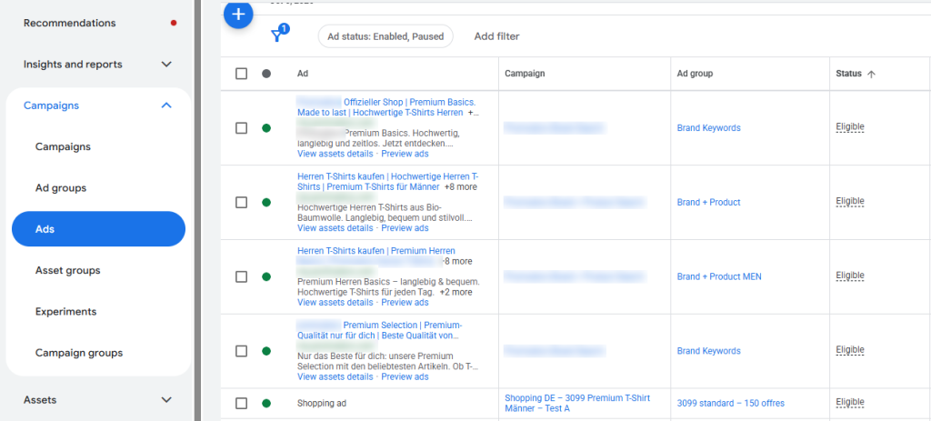Check the box for Brand + Product ad row
931x421 pixels.
[x=241, y=203]
